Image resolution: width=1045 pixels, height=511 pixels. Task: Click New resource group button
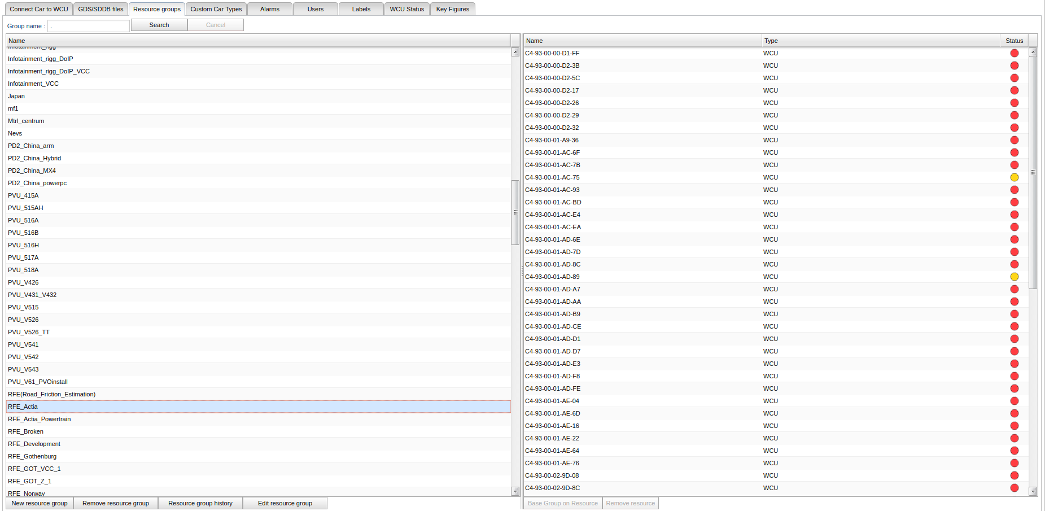click(40, 503)
